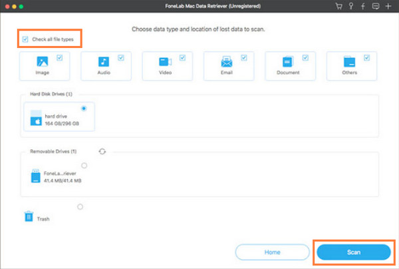
Task: Select the Trash radio button
Action: coord(80,206)
